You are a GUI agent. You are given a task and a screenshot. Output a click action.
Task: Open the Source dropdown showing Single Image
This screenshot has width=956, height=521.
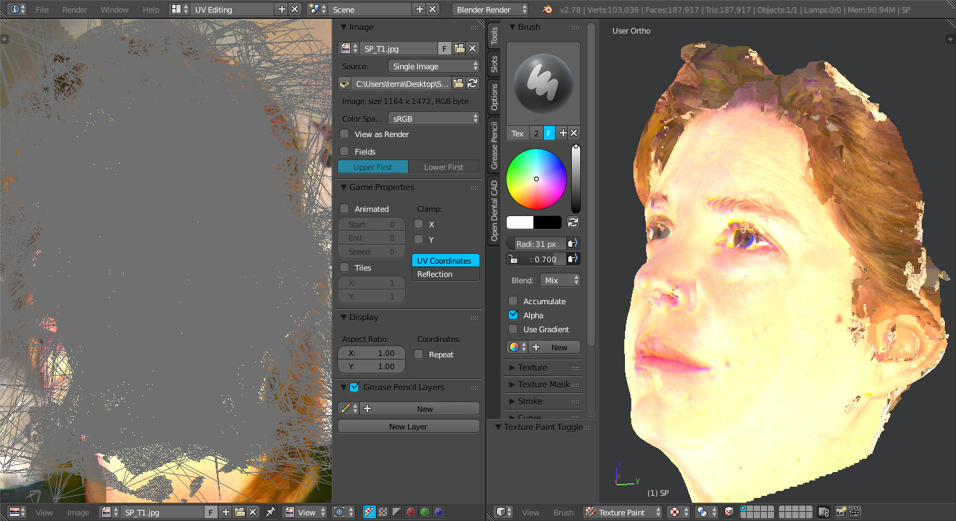point(434,66)
